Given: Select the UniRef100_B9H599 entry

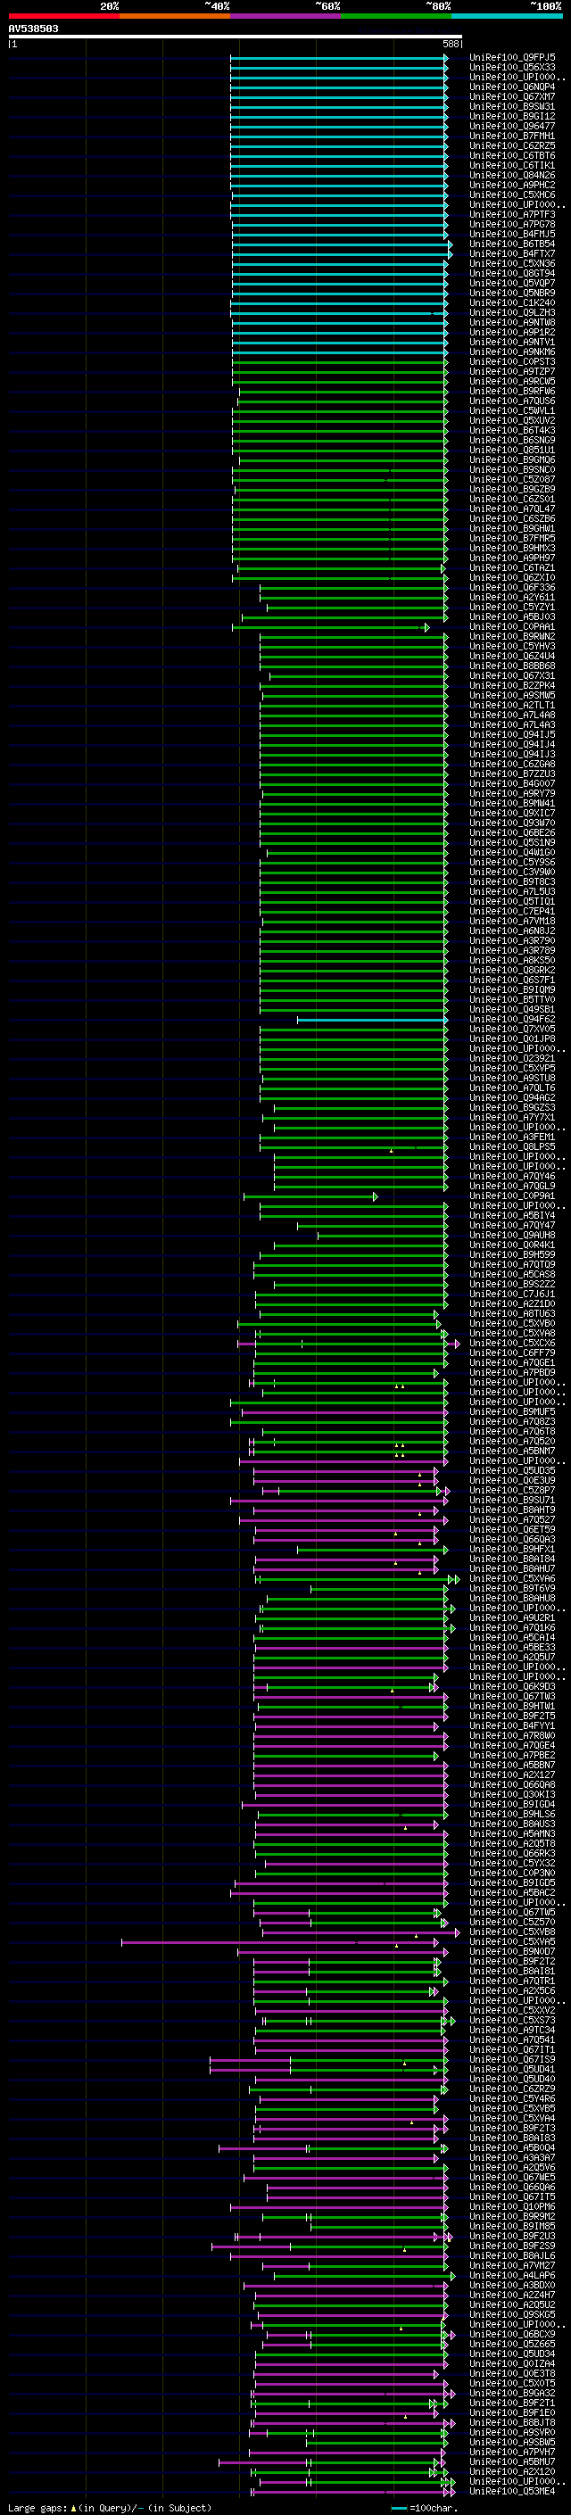Looking at the screenshot, I should coord(512,1254).
